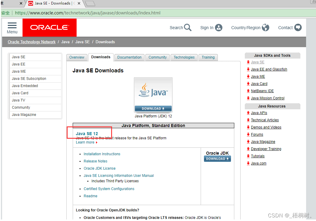This screenshot has height=221, width=316.
Task: Open the Community tab
Action: (158, 57)
